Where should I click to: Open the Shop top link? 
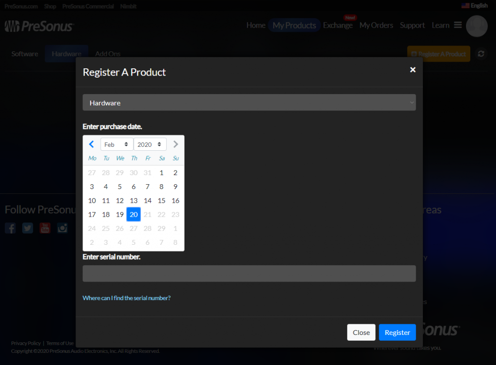50,6
